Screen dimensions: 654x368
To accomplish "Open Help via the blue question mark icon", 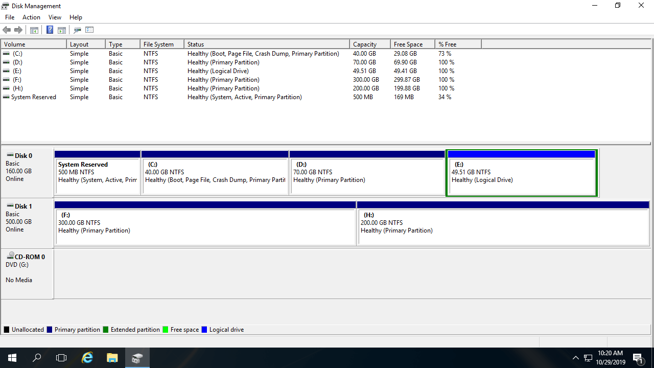I will pos(50,30).
